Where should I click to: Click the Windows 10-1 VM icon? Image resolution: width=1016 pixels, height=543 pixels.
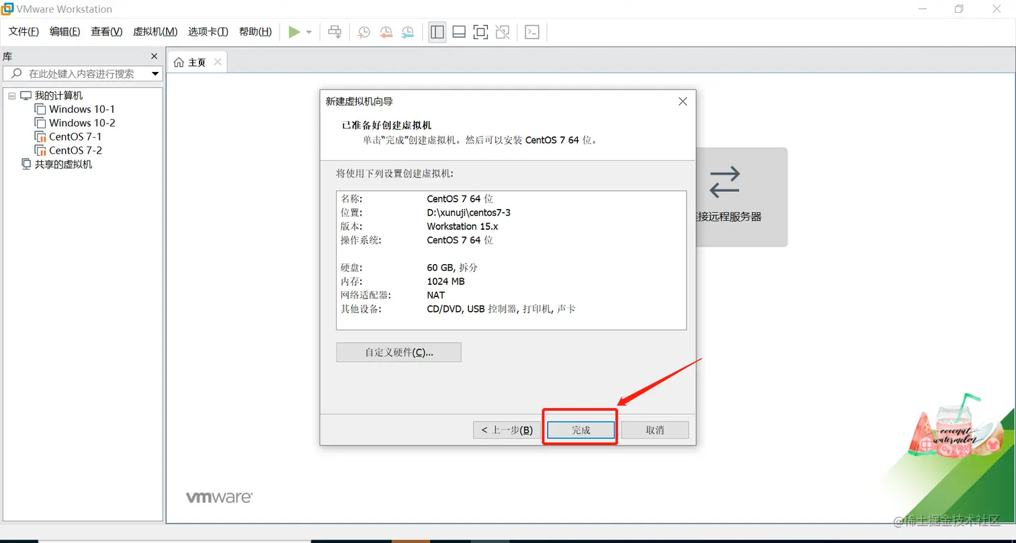[x=40, y=110]
